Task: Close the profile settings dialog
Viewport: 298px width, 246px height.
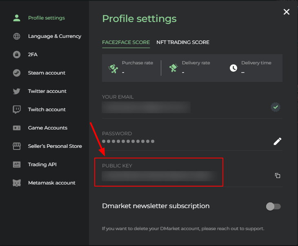Action: tap(287, 12)
